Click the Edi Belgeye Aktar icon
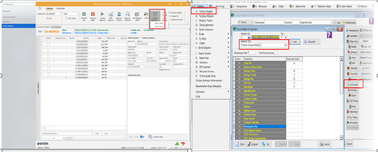This screenshot has height=152, width=378. [x=137, y=14]
